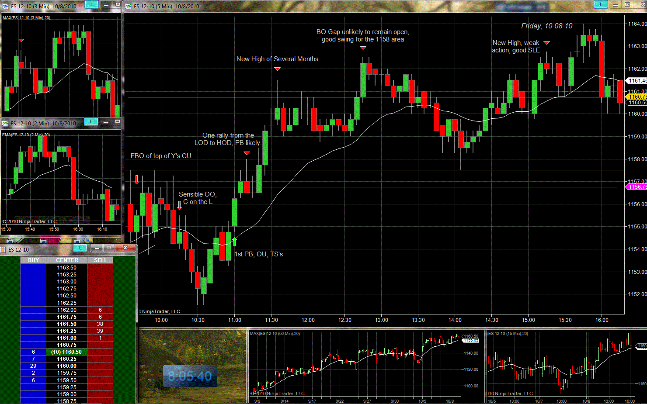The height and width of the screenshot is (404, 647).
Task: Maximize the 3 Min chart window
Action: point(117,4)
